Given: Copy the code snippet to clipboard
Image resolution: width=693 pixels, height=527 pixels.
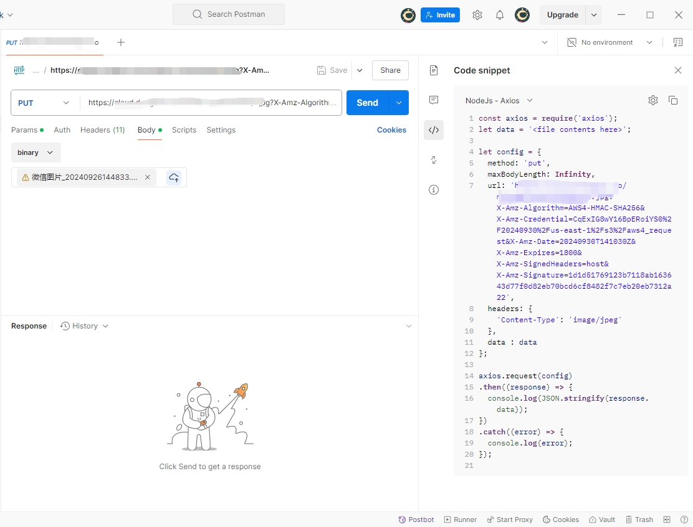Looking at the screenshot, I should click(x=673, y=100).
